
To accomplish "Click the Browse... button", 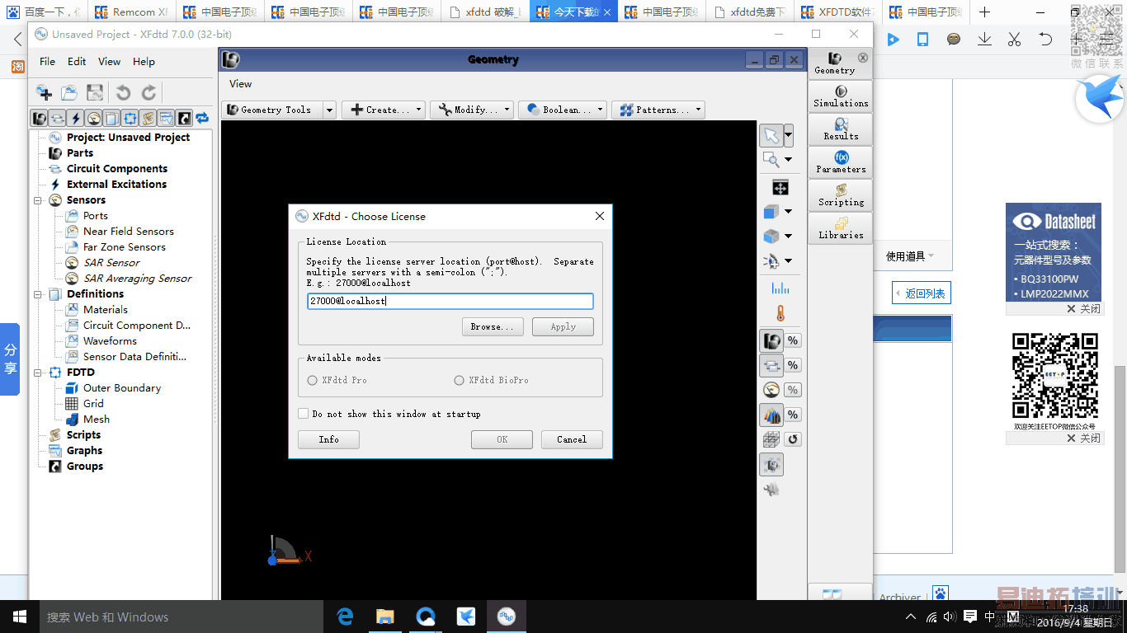I will (492, 327).
